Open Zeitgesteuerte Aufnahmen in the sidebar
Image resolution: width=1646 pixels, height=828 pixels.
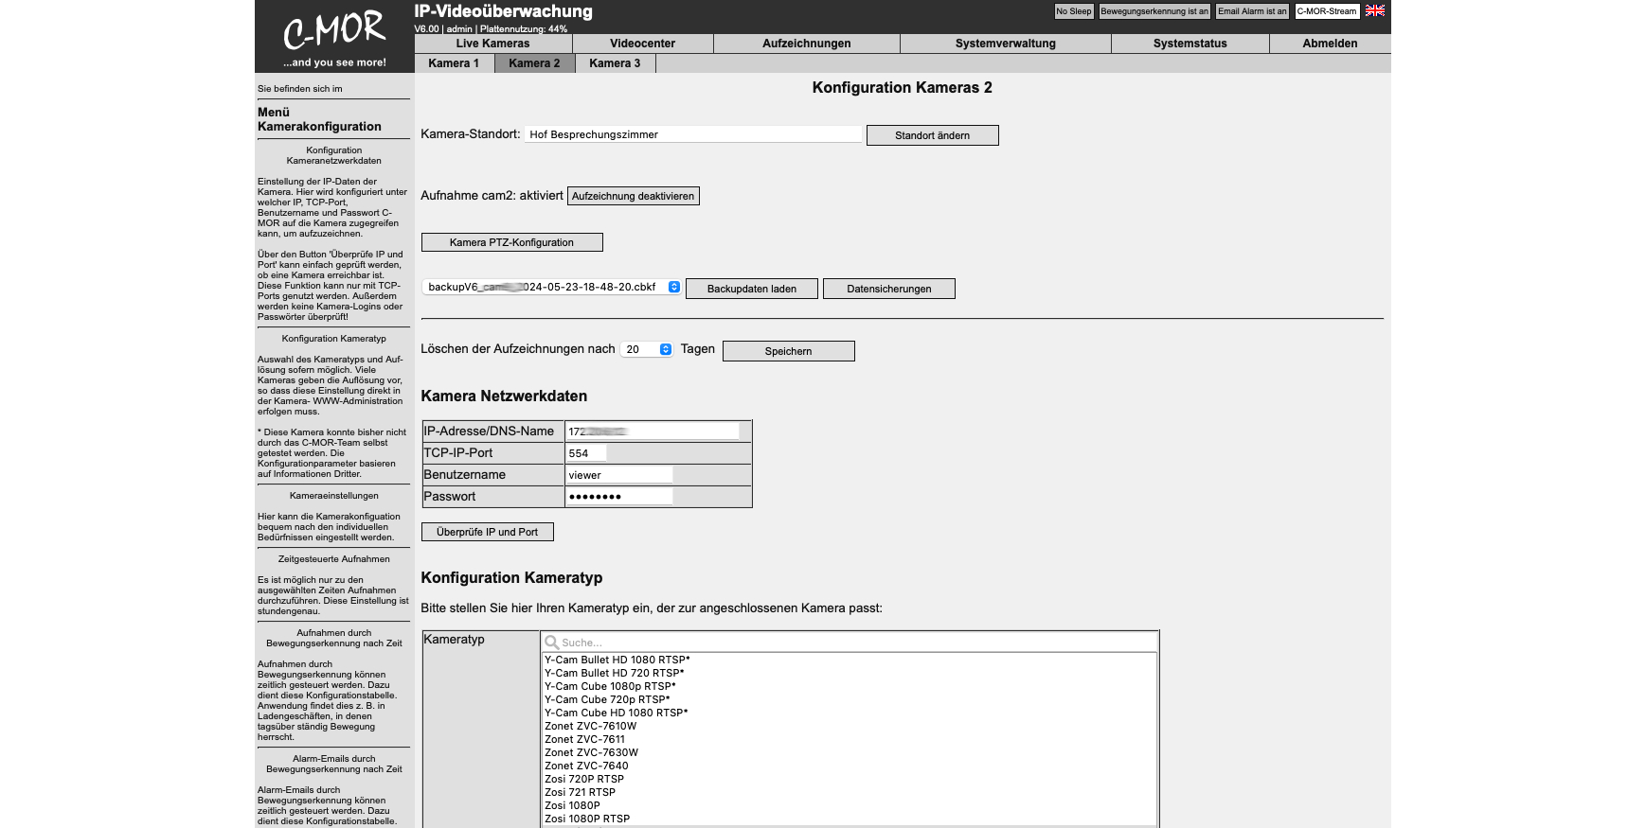(x=333, y=559)
